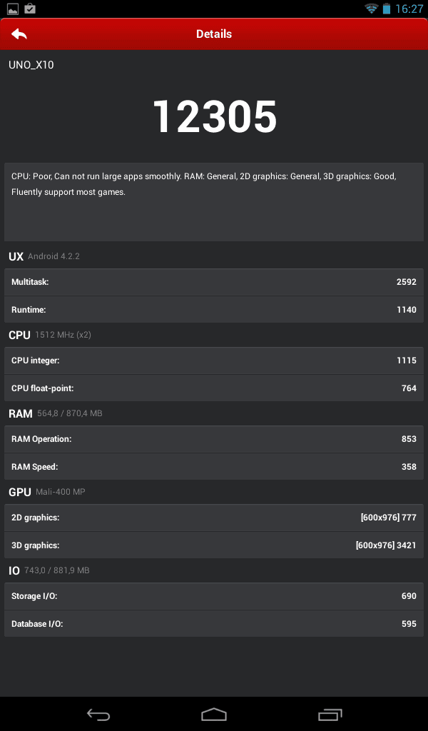Viewport: 428px width, 731px height.
Task: Open recent apps from navigation bar
Action: pos(330,714)
